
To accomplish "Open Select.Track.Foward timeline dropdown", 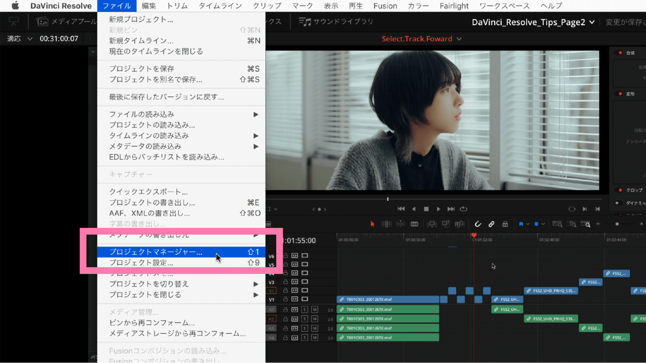I will 459,39.
